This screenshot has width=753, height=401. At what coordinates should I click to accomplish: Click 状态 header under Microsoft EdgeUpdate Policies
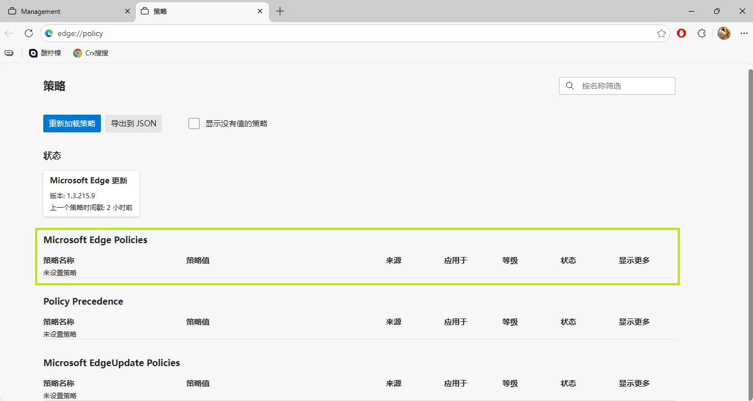(568, 383)
